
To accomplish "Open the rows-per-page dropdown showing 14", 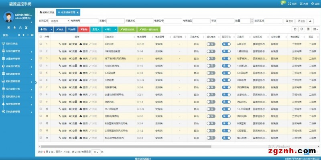I will (96, 152).
